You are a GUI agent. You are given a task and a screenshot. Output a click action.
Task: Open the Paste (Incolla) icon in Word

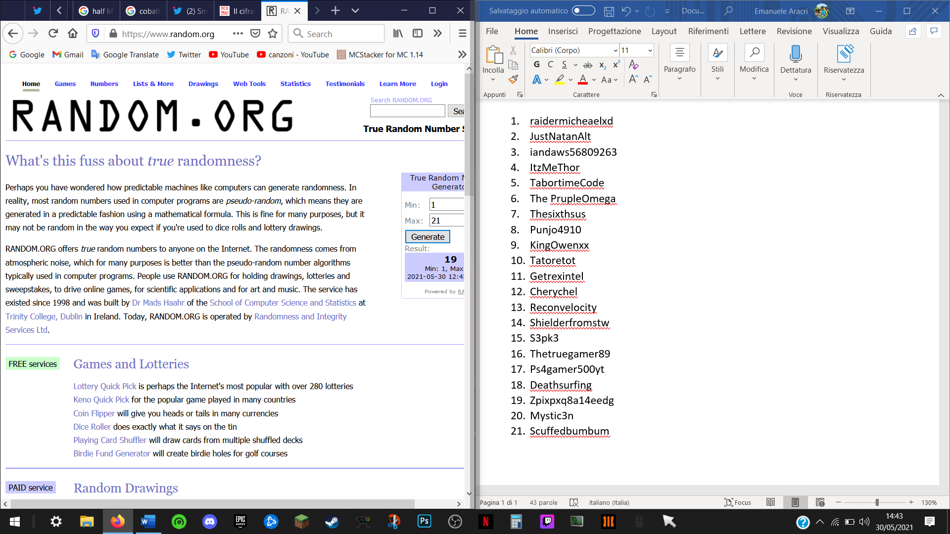pos(493,54)
